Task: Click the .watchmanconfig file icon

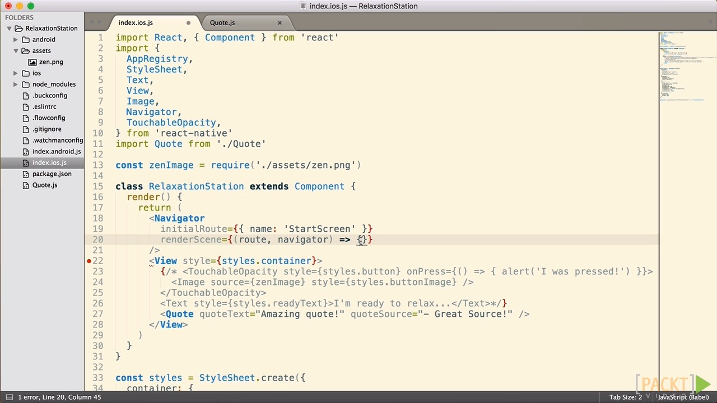Action: [x=26, y=140]
